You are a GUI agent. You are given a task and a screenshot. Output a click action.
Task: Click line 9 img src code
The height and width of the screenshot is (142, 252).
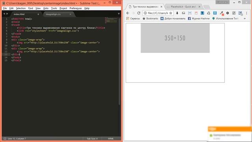(x=58, y=43)
